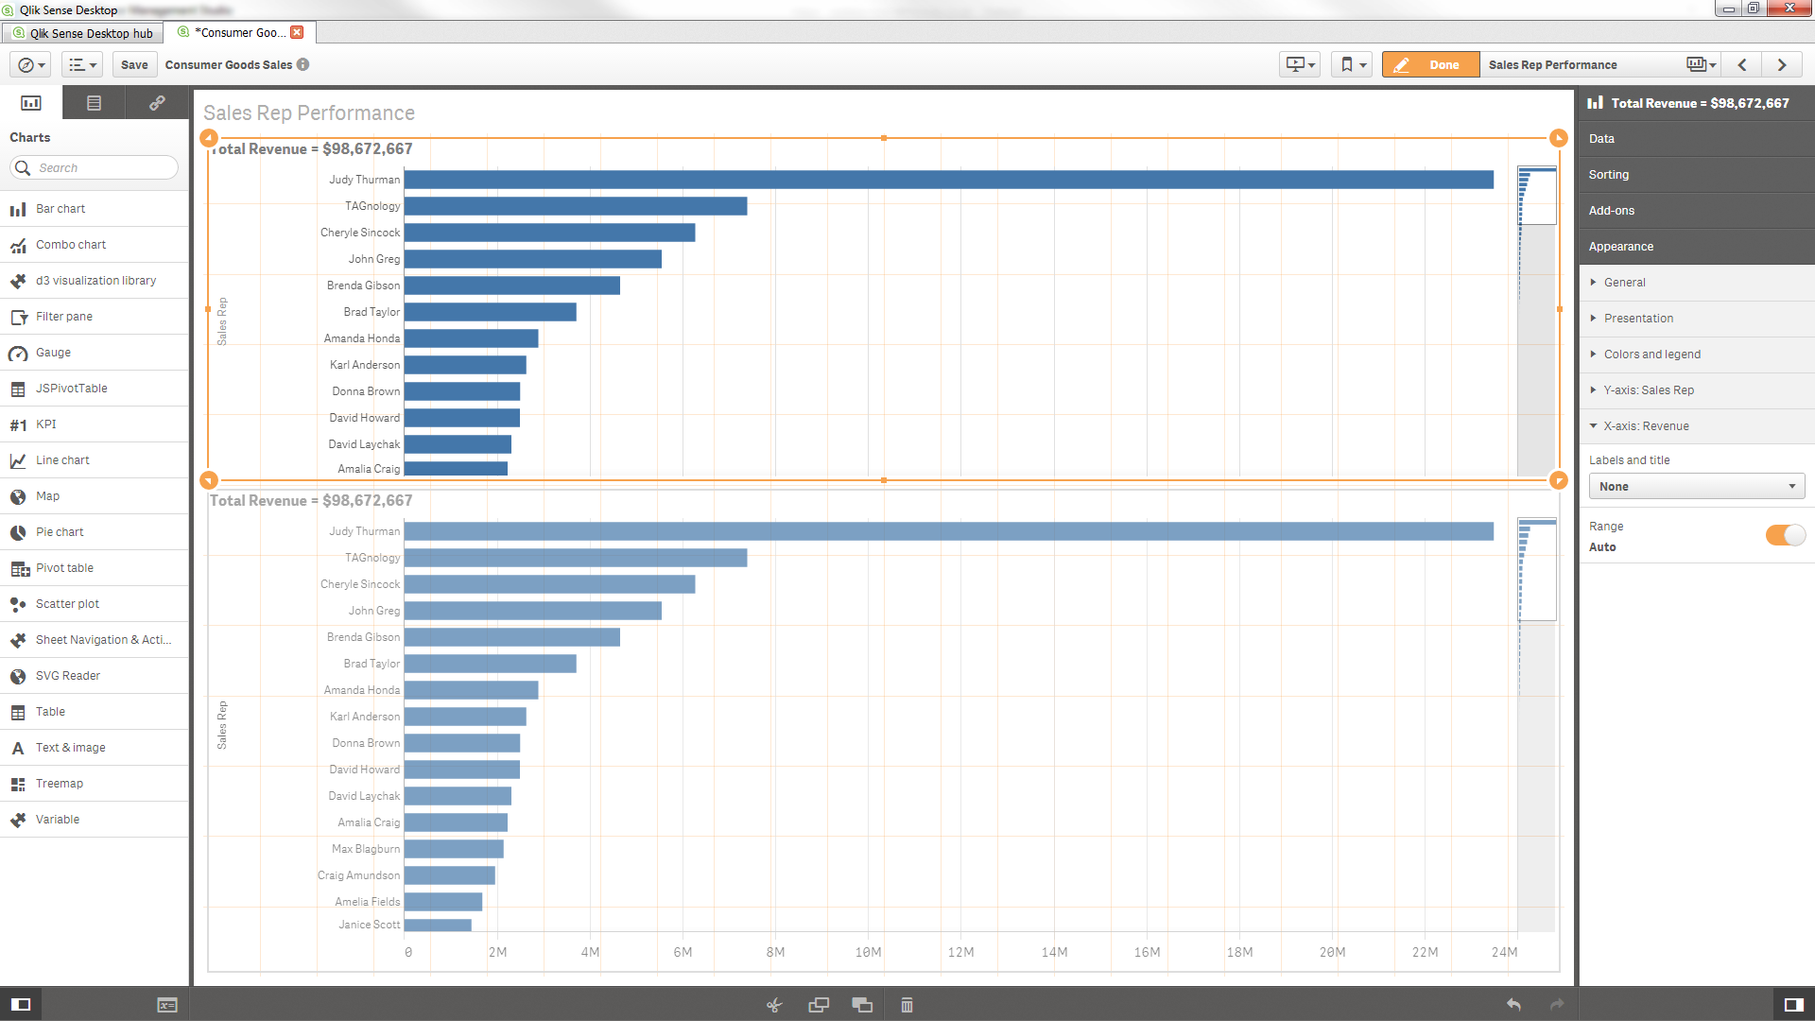
Task: Paste the copied object
Action: [x=862, y=1005]
